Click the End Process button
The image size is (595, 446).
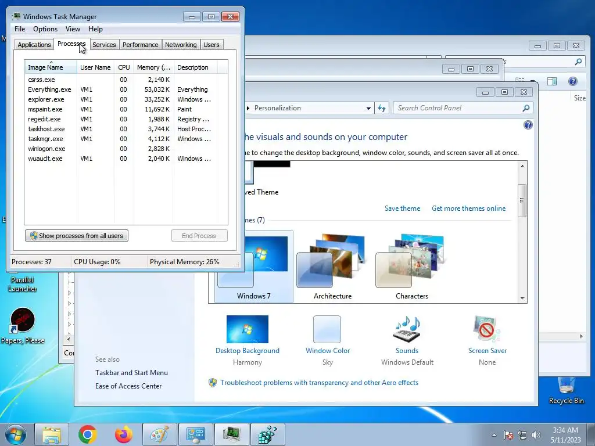[199, 236]
